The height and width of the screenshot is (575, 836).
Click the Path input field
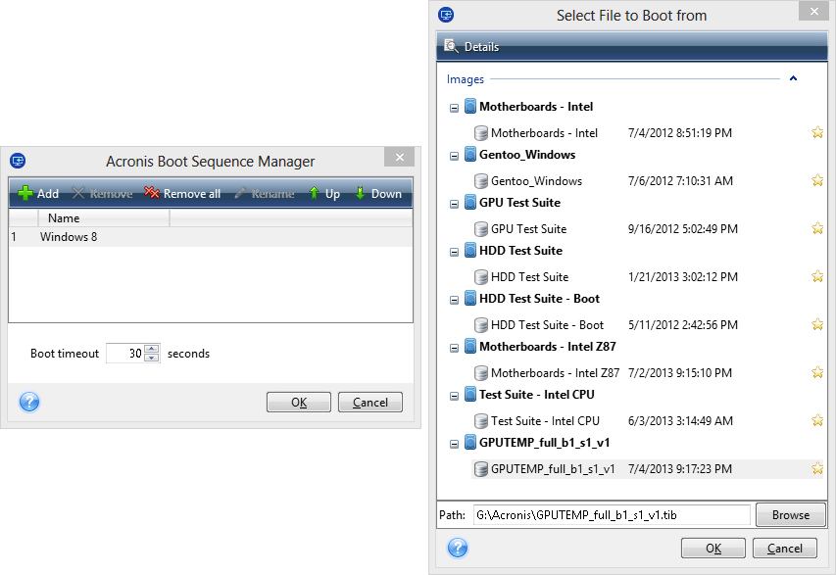point(612,515)
